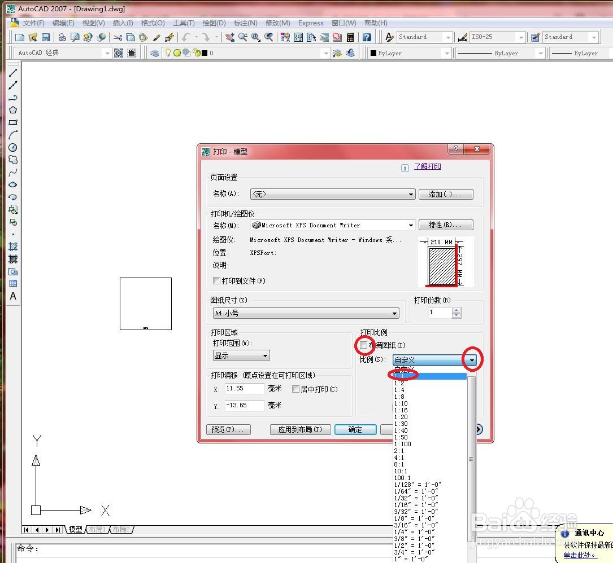Activate the Zoom Realtime icon
The height and width of the screenshot is (563, 613).
[x=243, y=37]
